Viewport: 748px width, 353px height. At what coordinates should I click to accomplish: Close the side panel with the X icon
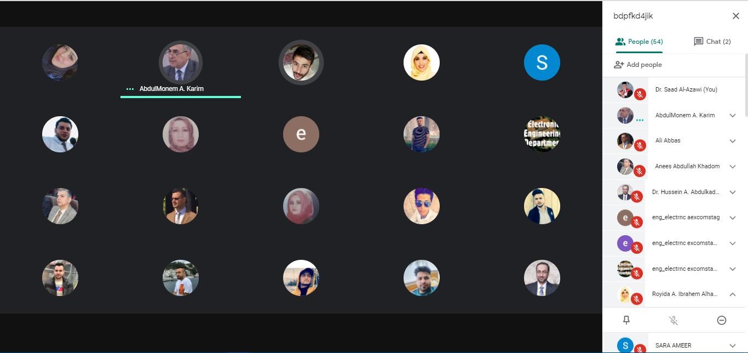tap(736, 16)
